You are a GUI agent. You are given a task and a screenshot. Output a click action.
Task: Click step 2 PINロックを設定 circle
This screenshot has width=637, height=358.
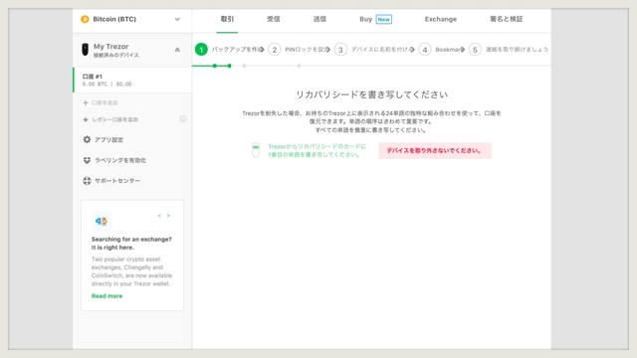click(x=275, y=50)
